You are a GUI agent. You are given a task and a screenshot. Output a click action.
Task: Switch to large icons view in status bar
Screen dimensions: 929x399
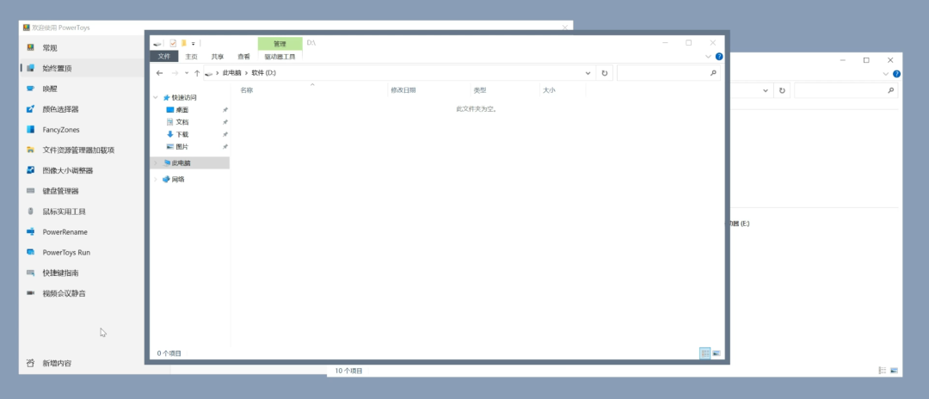coord(717,353)
